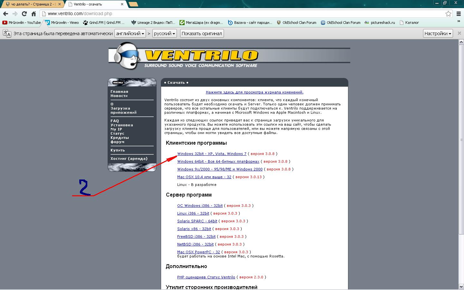Viewport: 464px width, 290px height.
Task: Open the Solaris x86 - 32bit server link
Action: coord(194,229)
